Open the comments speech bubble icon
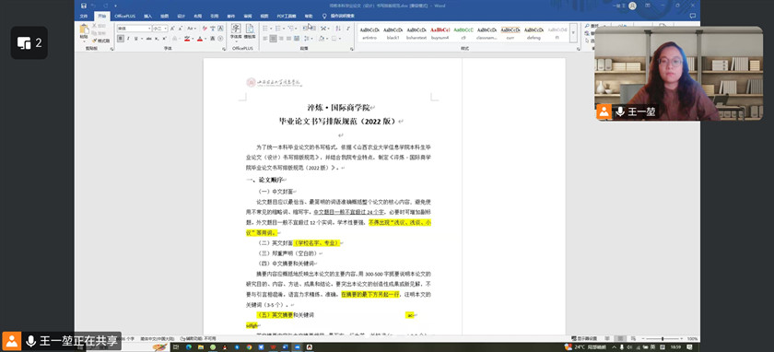The height and width of the screenshot is (352, 774). pyautogui.click(x=693, y=16)
